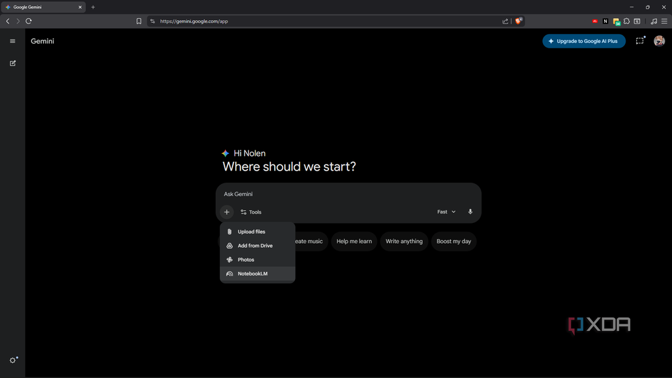Activate the microphone voice input
Screen dimensions: 672x378
click(x=470, y=212)
